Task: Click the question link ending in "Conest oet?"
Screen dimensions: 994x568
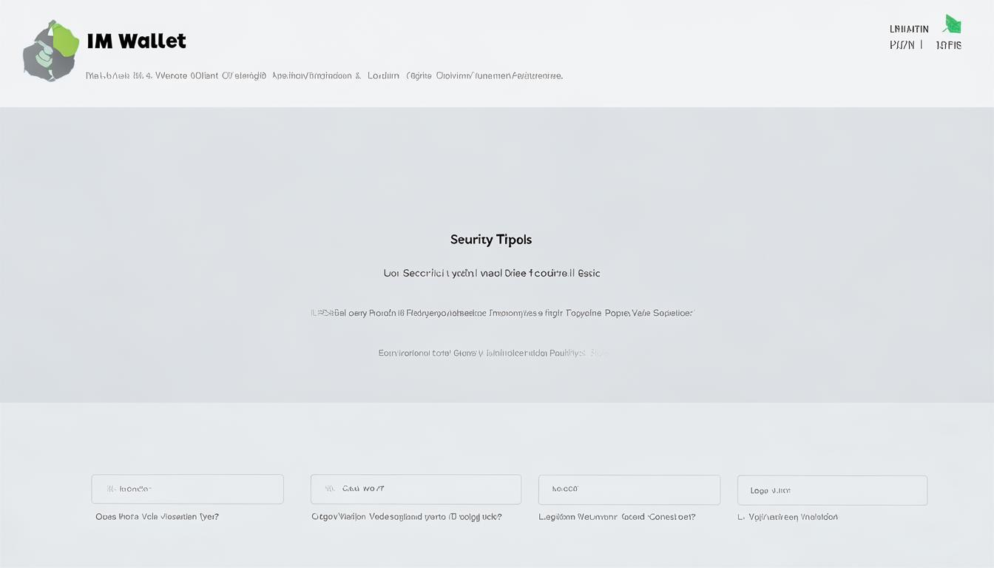Action: click(617, 517)
